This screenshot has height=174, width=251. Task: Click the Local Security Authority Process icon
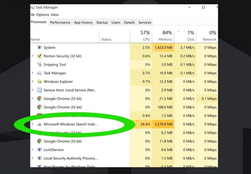click(39, 158)
